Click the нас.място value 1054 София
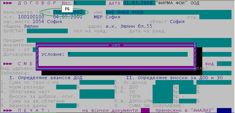The image size is (235, 113). 47,22
